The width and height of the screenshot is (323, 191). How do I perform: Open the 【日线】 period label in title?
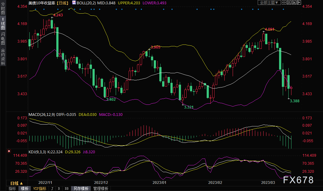point(63,2)
